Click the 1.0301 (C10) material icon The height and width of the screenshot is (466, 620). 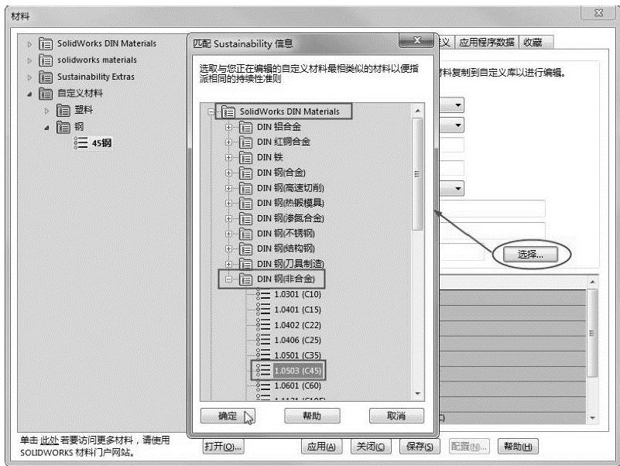263,295
